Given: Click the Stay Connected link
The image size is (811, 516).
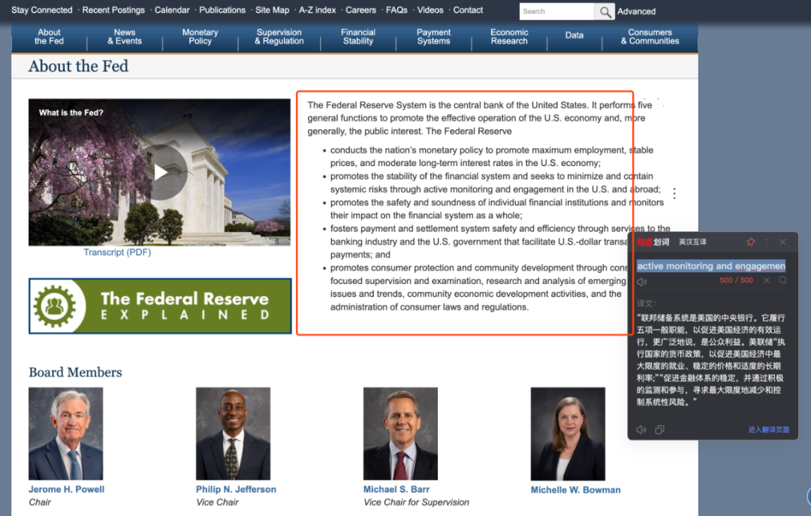Looking at the screenshot, I should point(42,10).
